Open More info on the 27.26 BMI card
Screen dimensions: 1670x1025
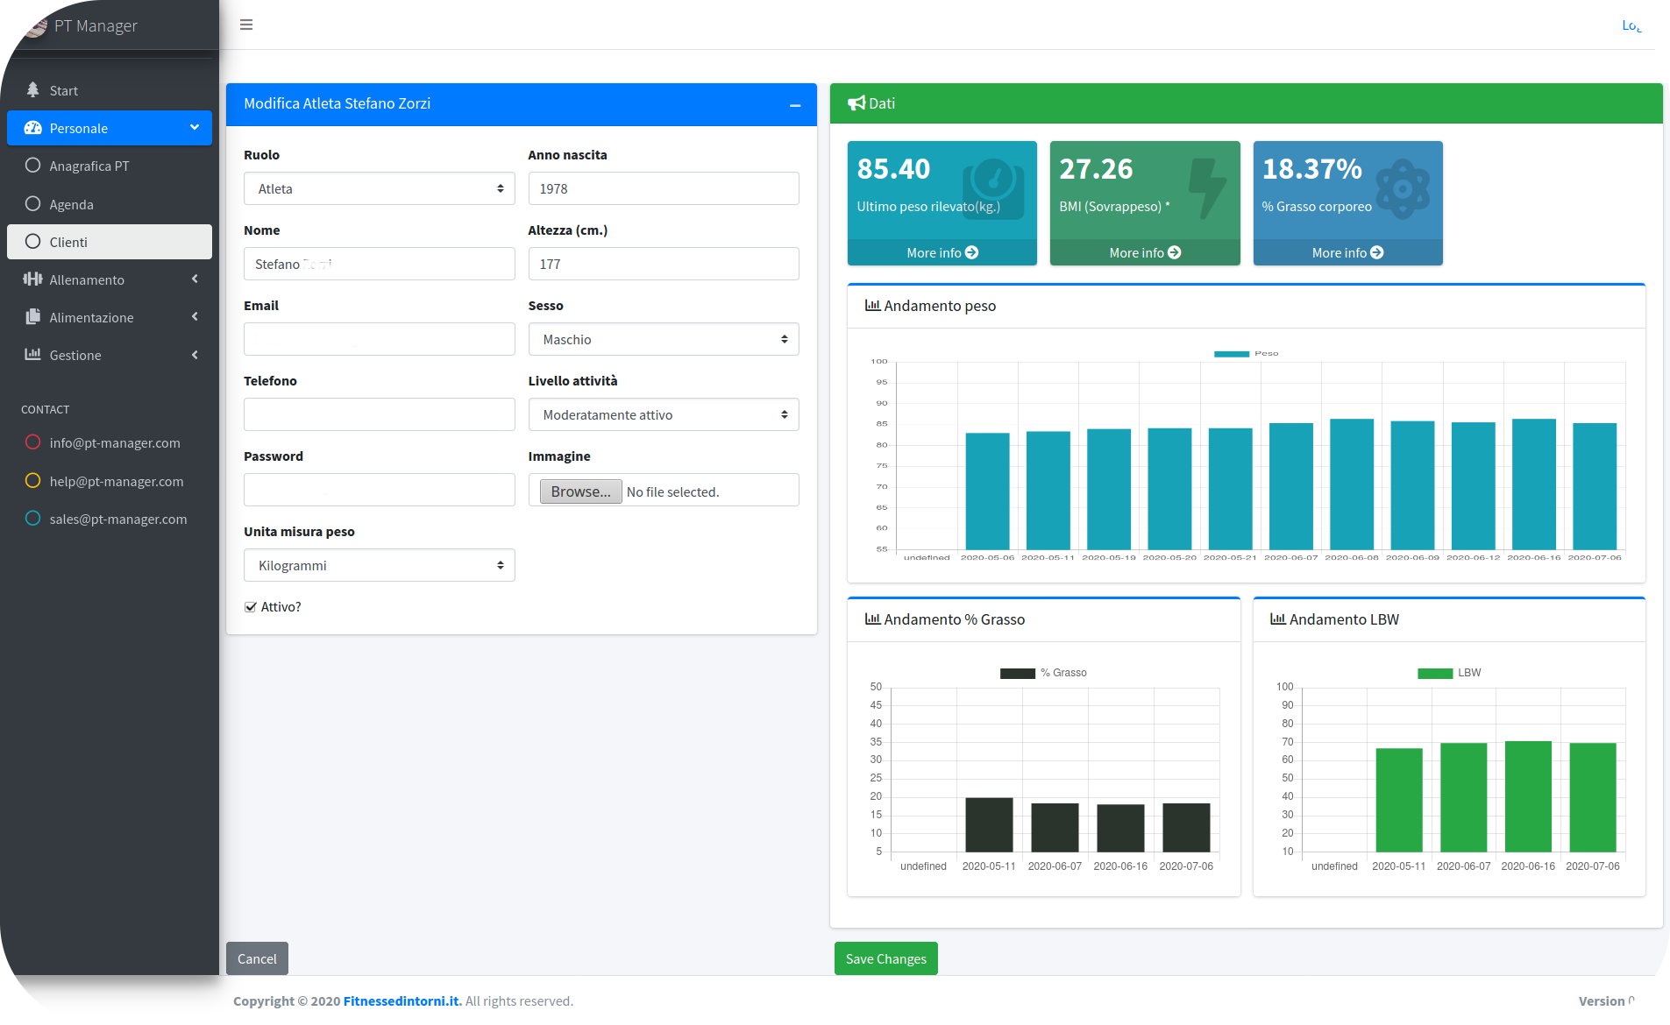tap(1145, 252)
